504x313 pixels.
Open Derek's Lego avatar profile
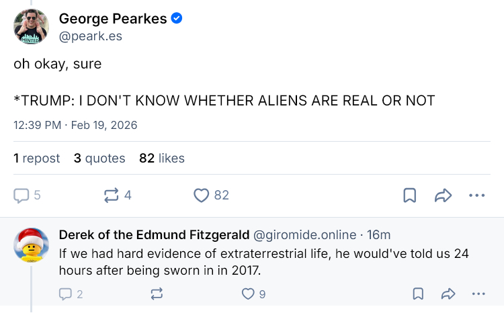tap(31, 246)
